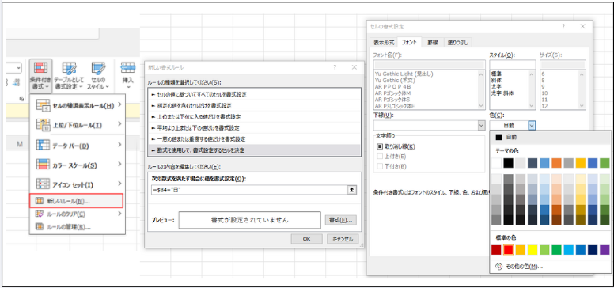Choose ルールの管理(R)... menu entry
Screen dimensions: 614x288
pos(78,227)
